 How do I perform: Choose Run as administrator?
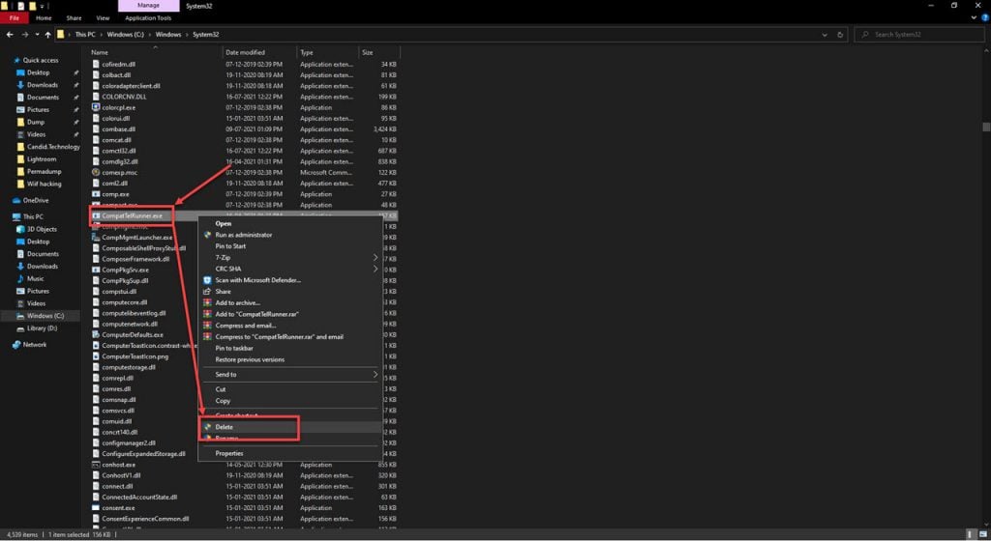coord(290,235)
